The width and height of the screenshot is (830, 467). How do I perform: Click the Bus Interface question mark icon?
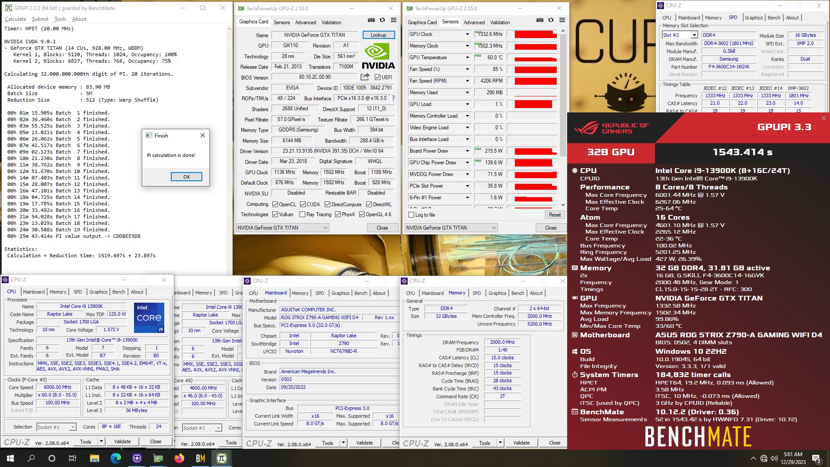[393, 98]
